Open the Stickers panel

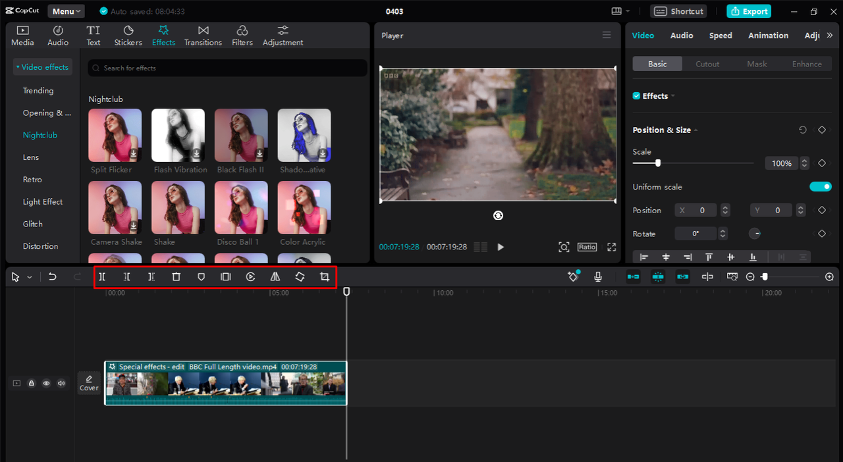pos(128,36)
